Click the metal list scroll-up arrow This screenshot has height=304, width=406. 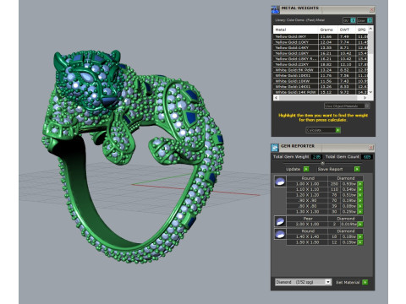[x=370, y=29]
